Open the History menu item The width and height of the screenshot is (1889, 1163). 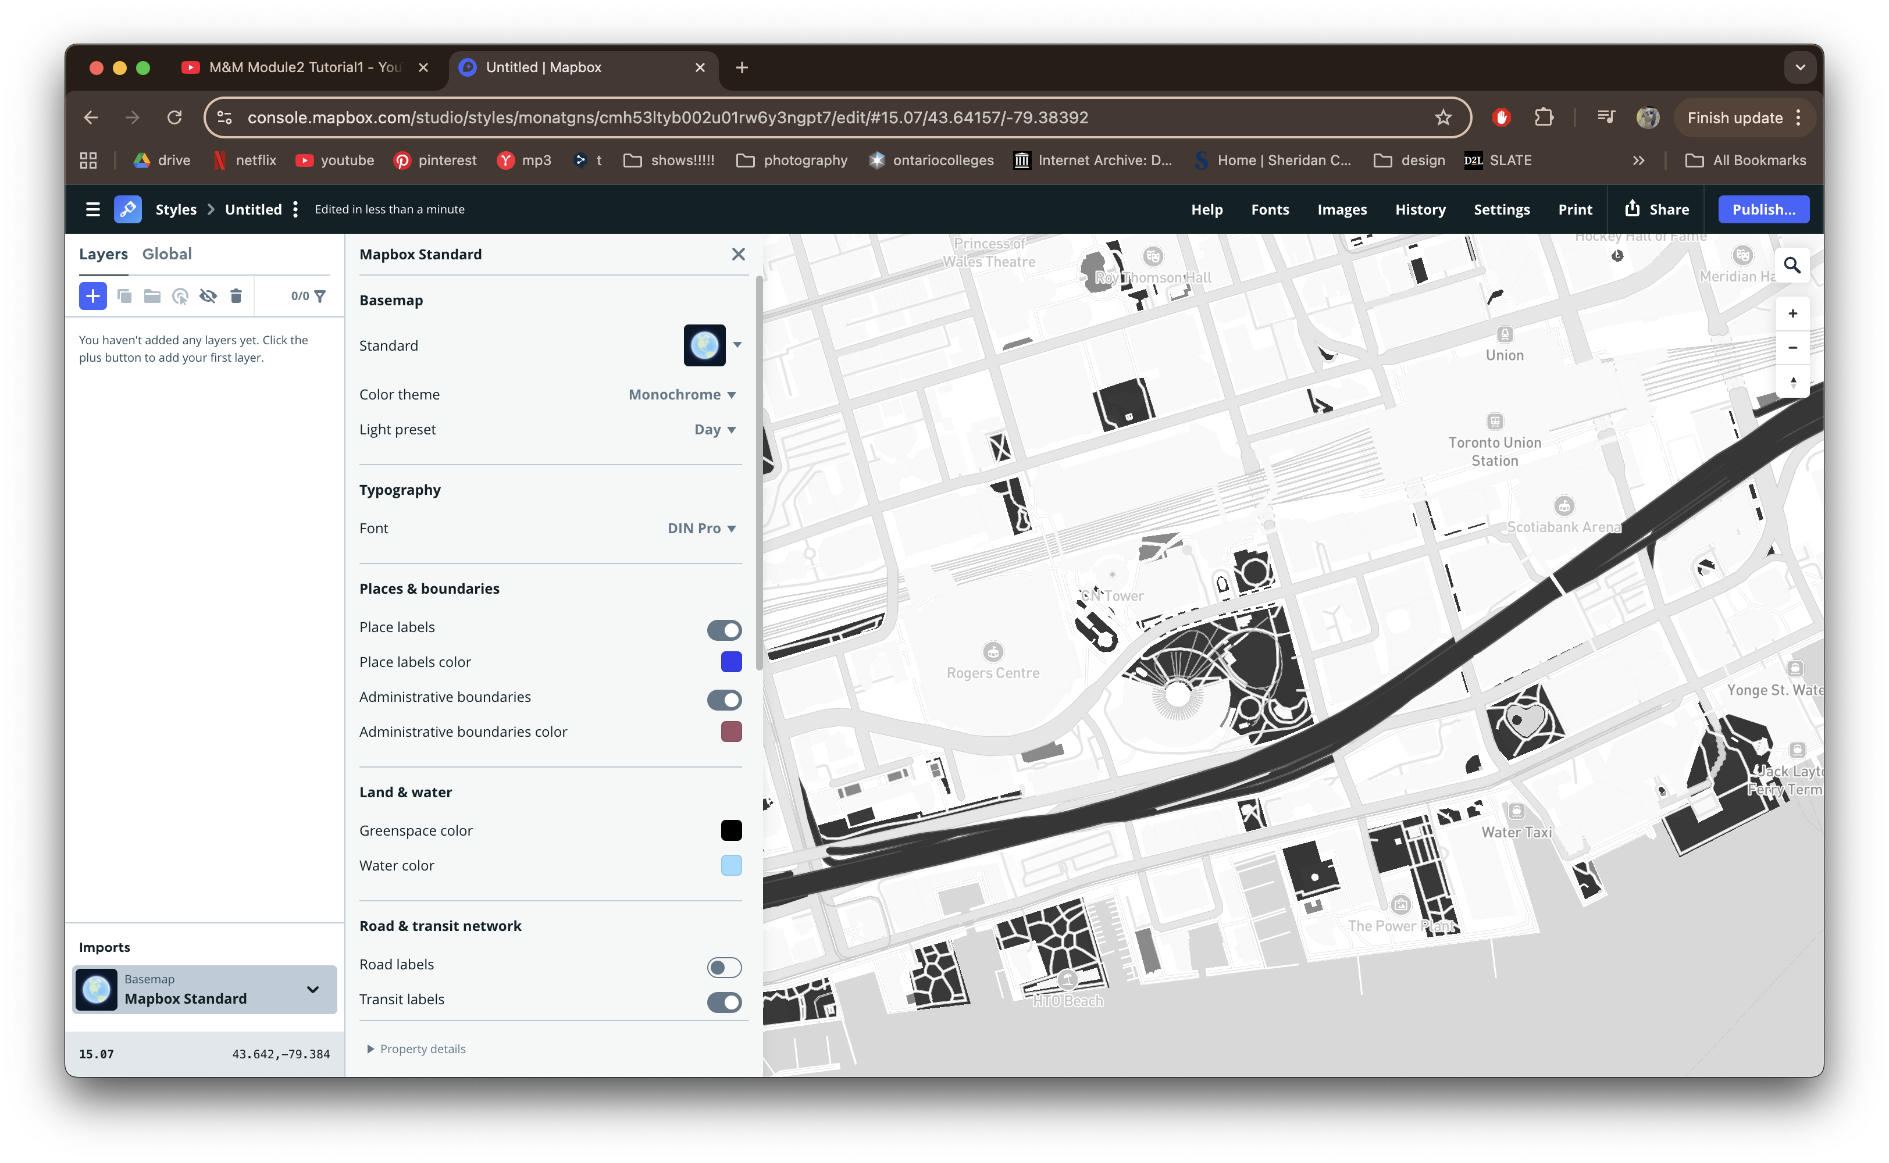click(x=1420, y=209)
